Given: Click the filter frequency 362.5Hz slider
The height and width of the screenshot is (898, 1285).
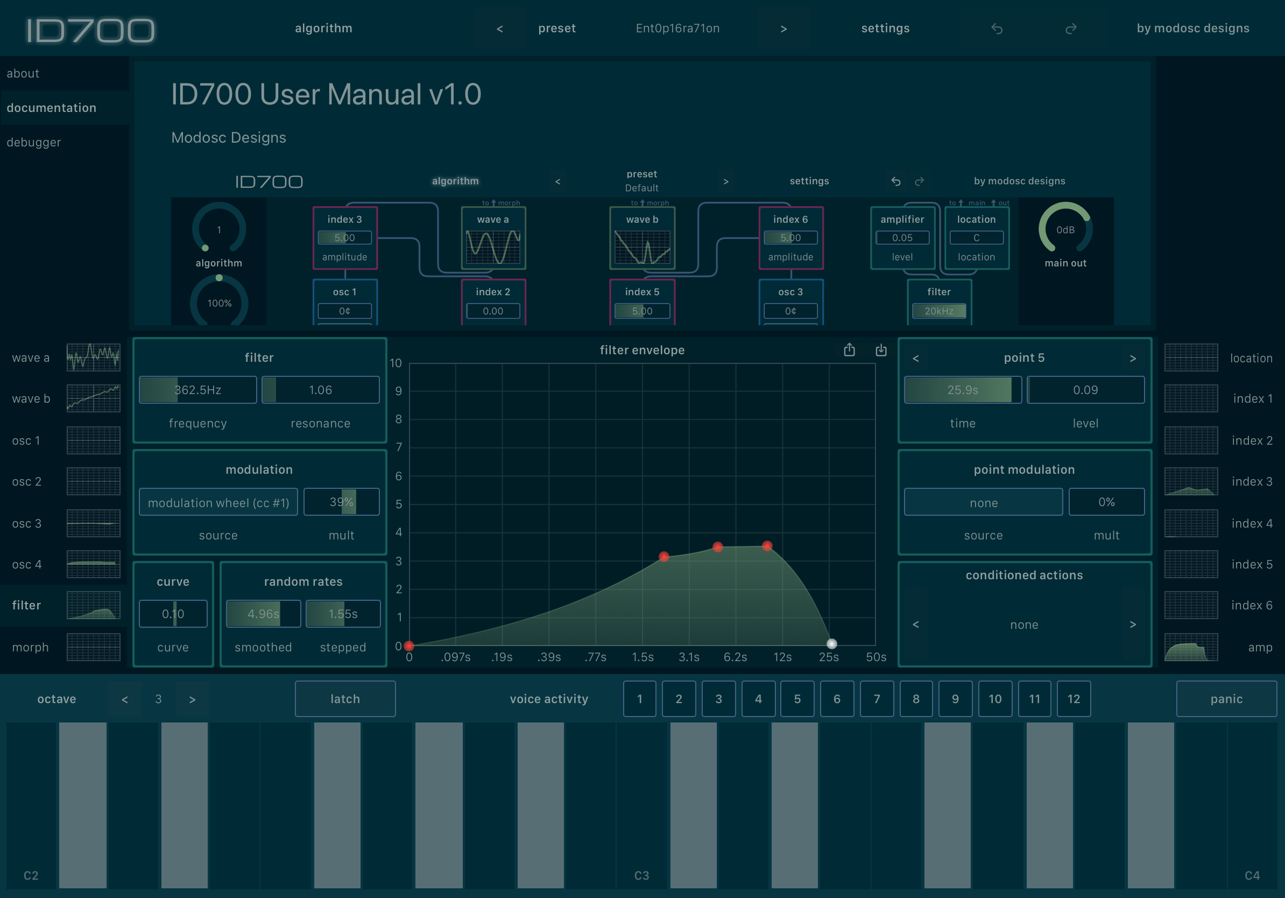Looking at the screenshot, I should (x=197, y=390).
